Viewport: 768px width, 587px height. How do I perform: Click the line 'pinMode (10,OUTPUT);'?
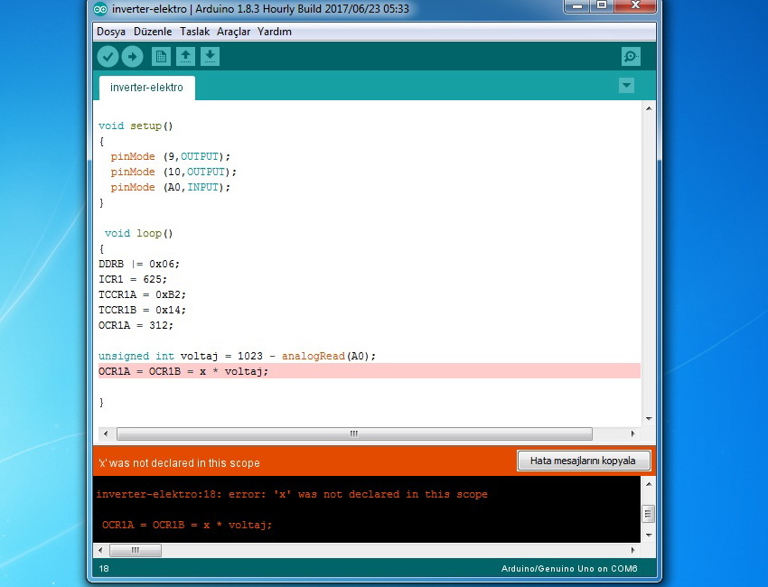pos(173,172)
